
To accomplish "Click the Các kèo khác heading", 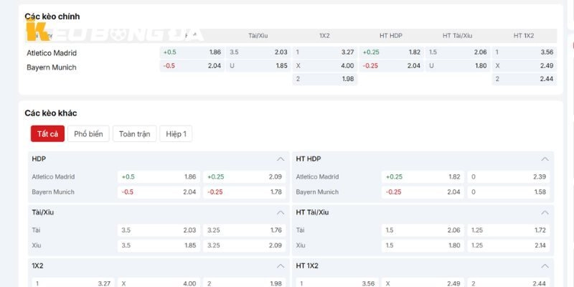I will (x=51, y=113).
